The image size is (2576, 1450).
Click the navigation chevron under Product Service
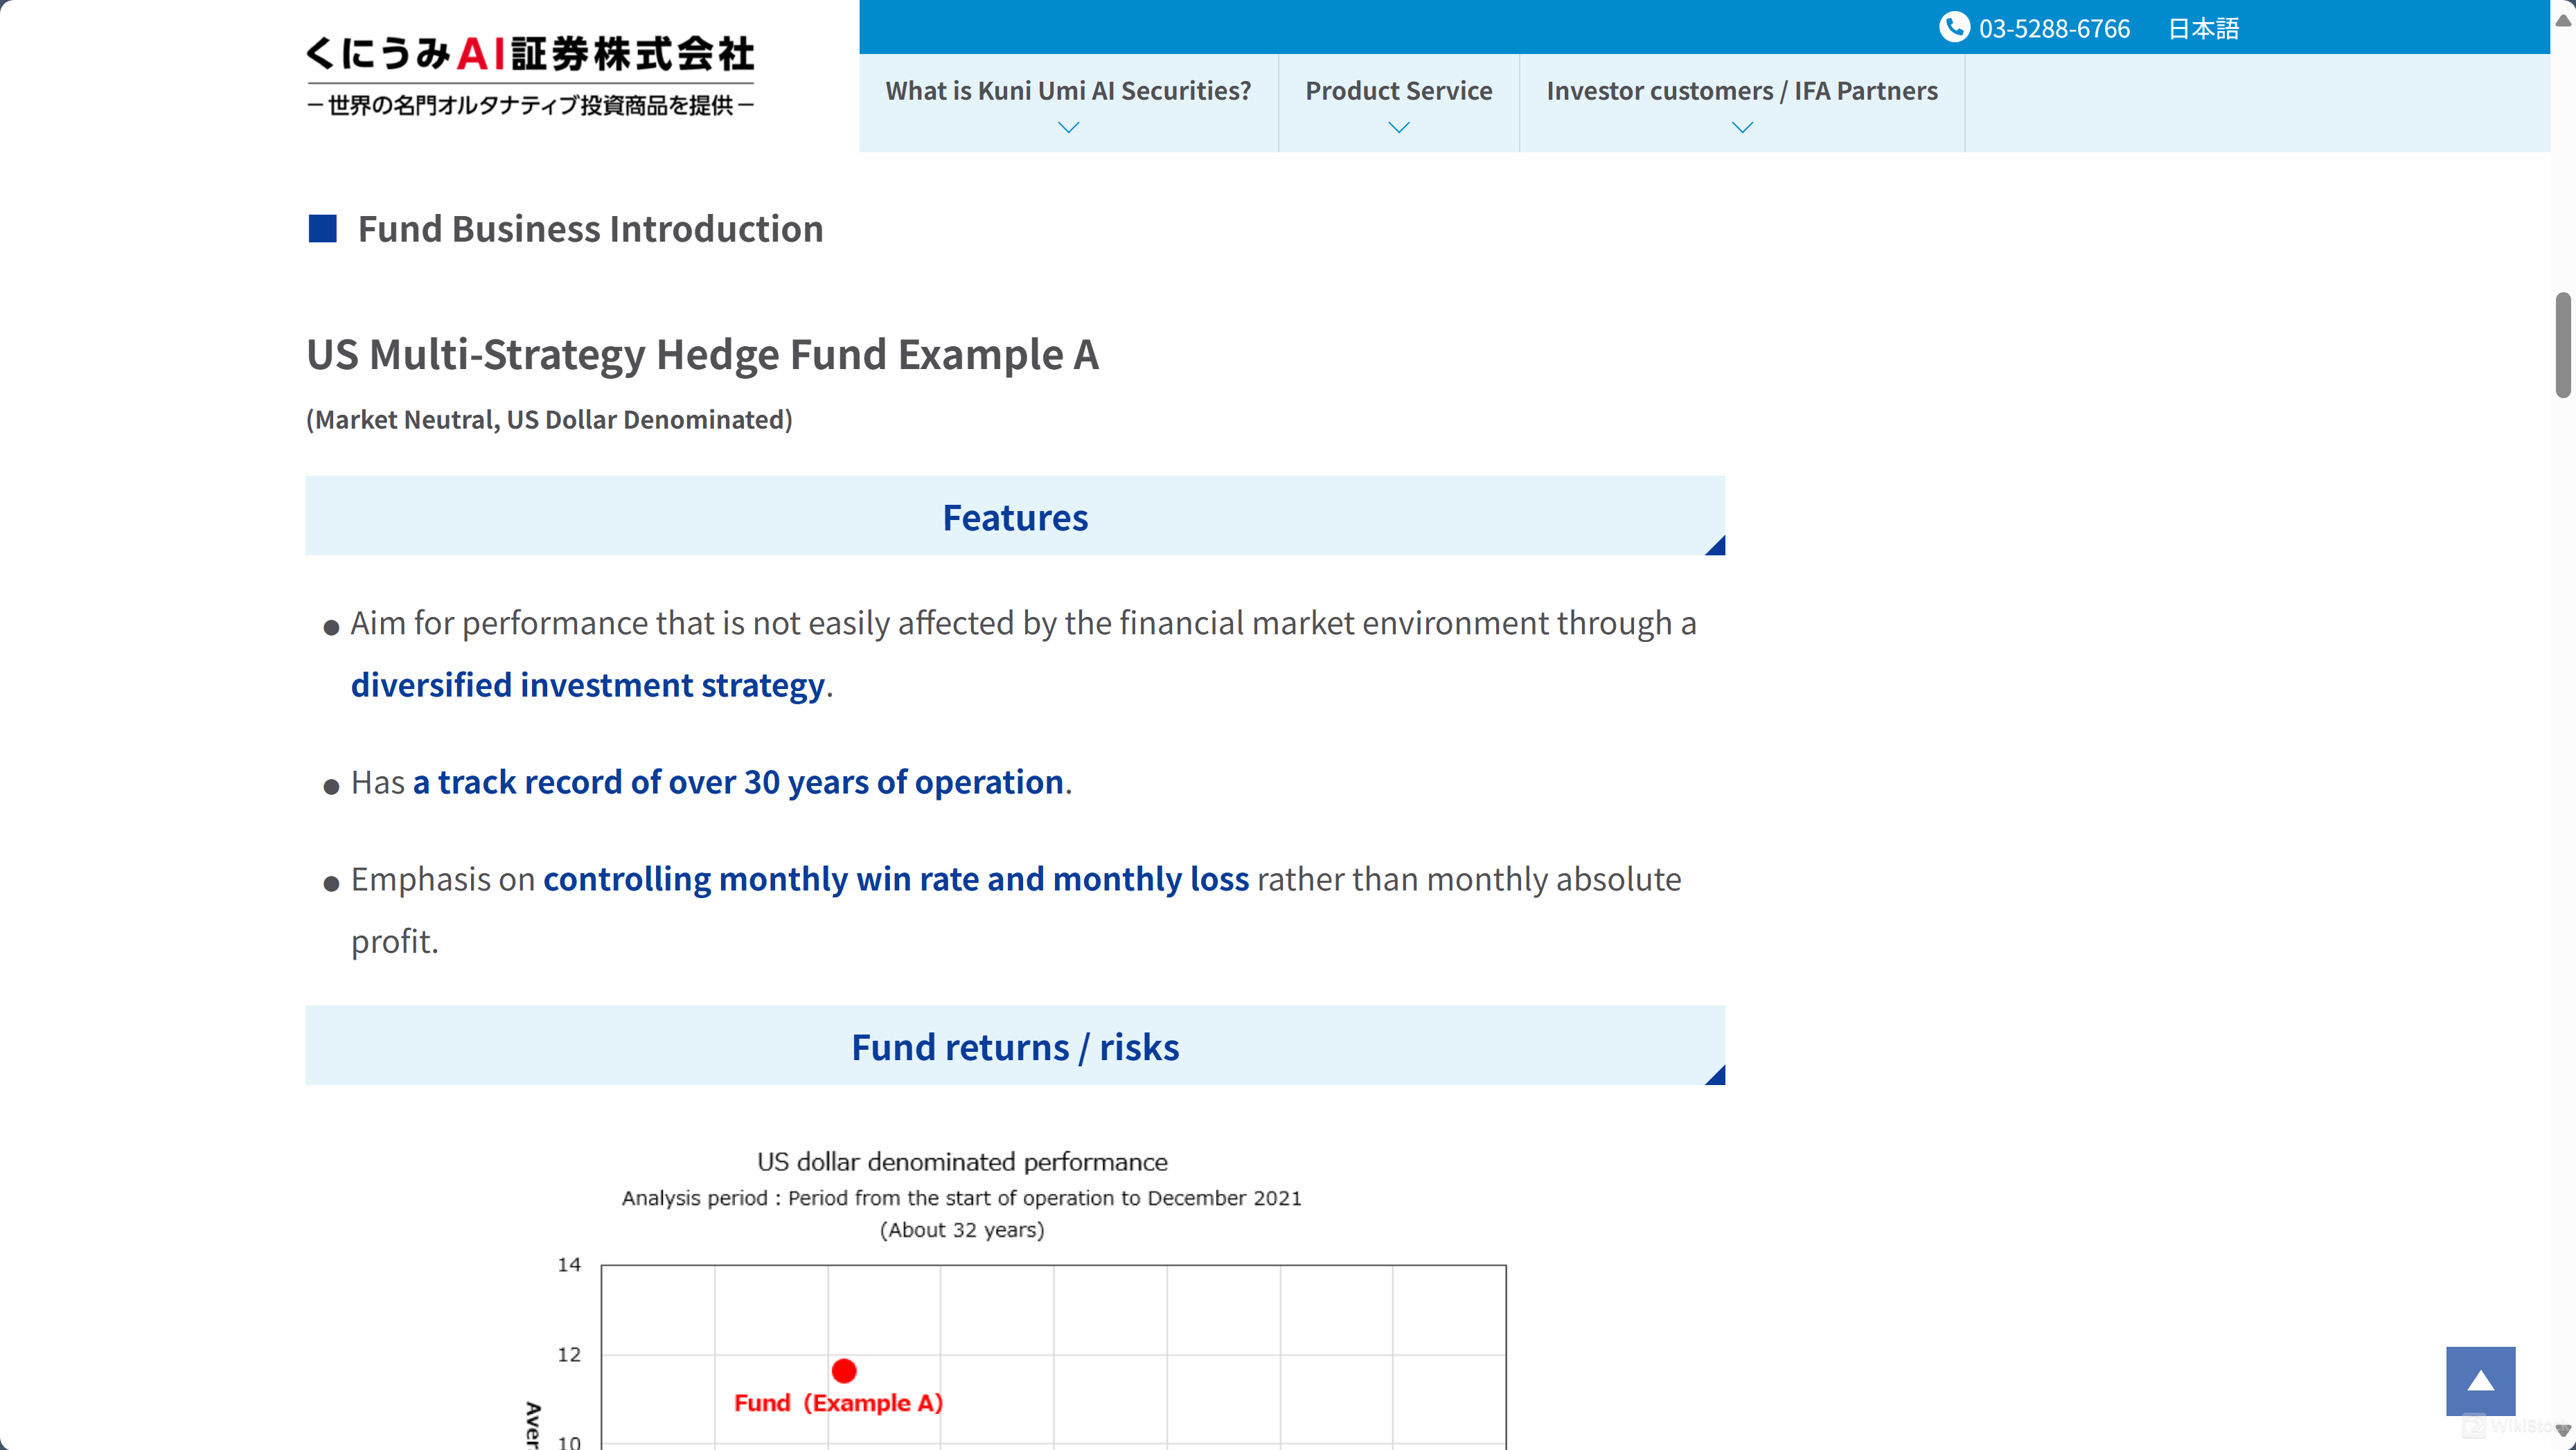coord(1399,127)
